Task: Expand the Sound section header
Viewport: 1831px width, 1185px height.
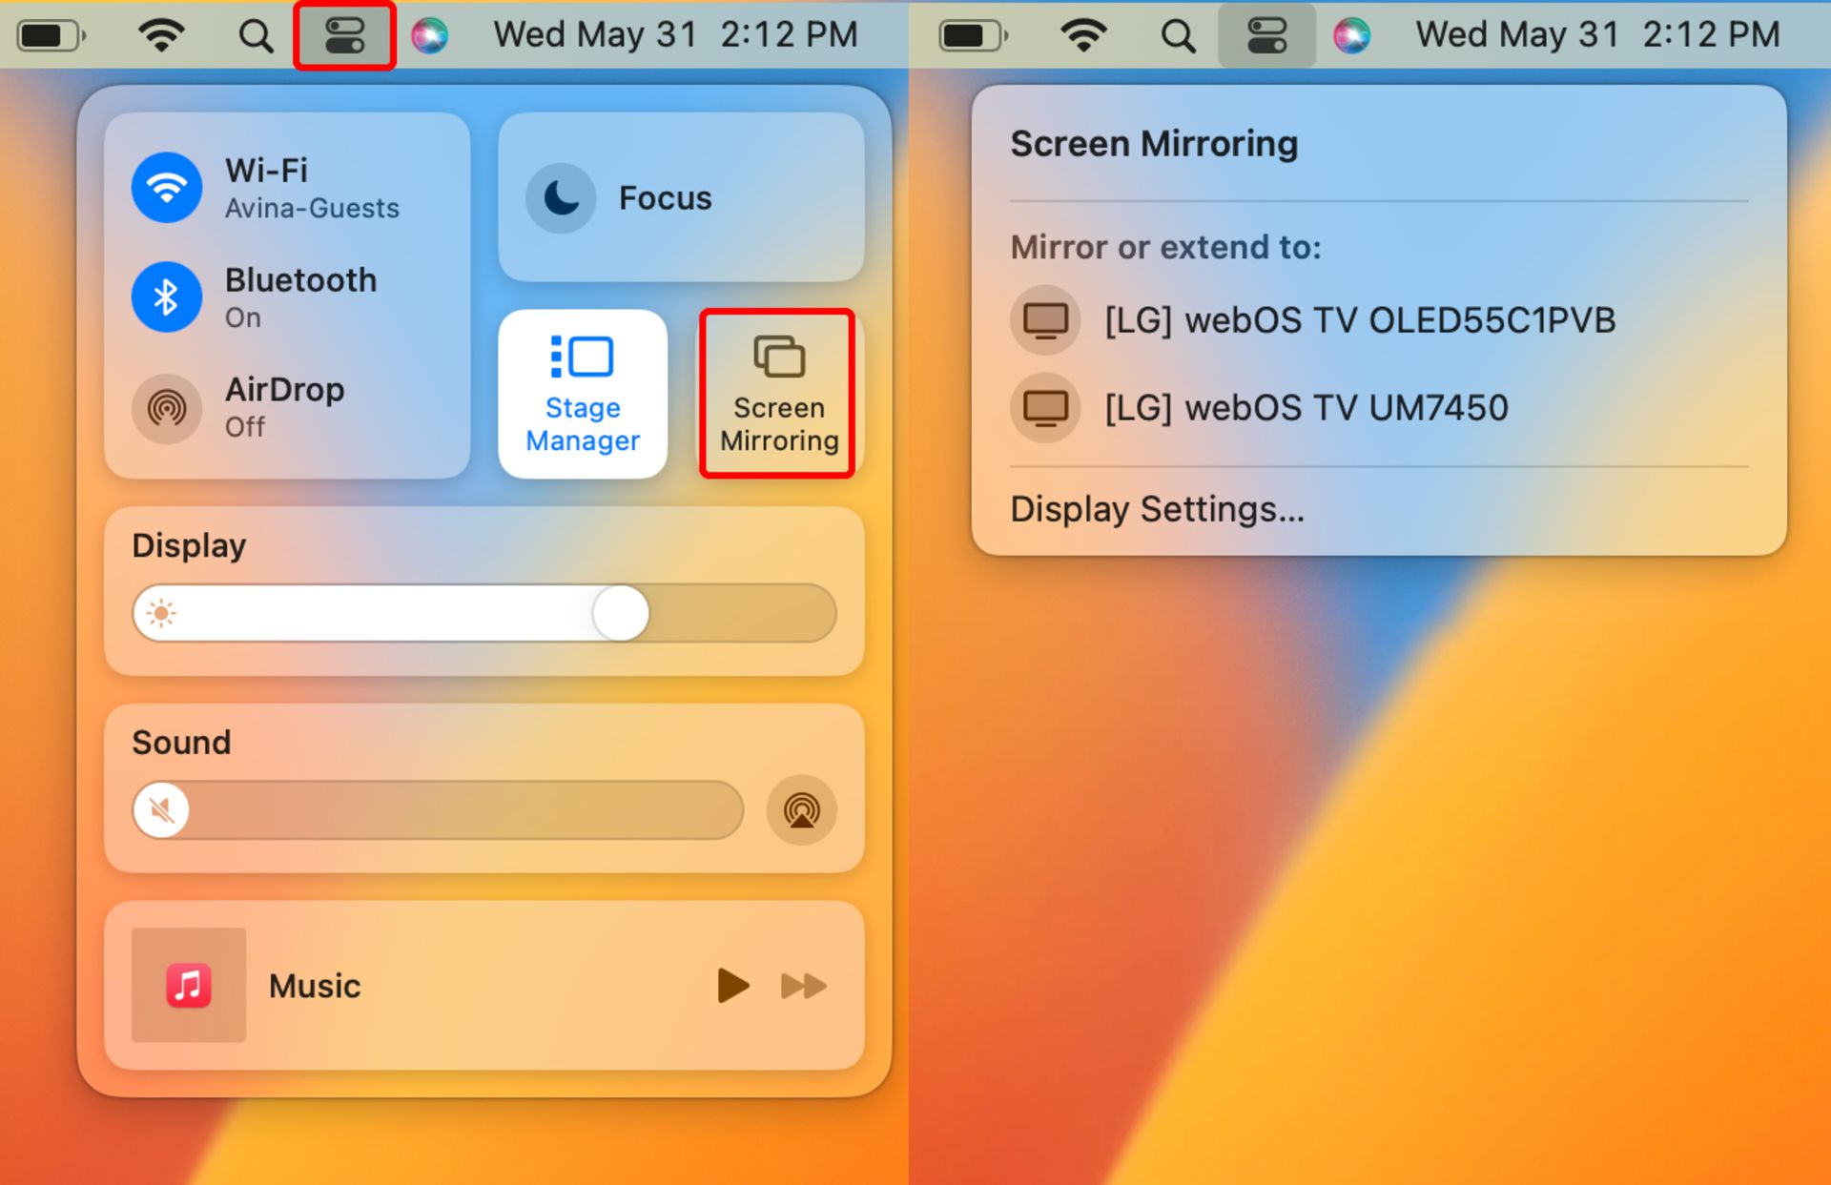Action: click(x=181, y=742)
